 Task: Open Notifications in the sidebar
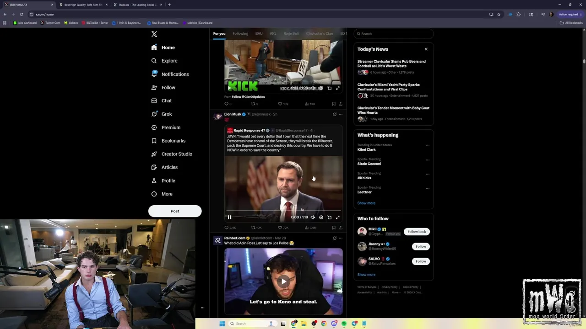pyautogui.click(x=170, y=74)
